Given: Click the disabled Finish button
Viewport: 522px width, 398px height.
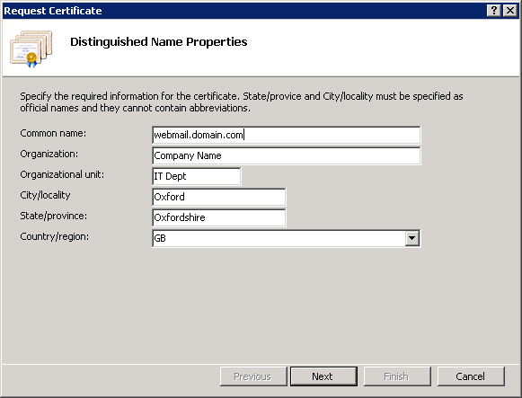Looking at the screenshot, I should 397,376.
